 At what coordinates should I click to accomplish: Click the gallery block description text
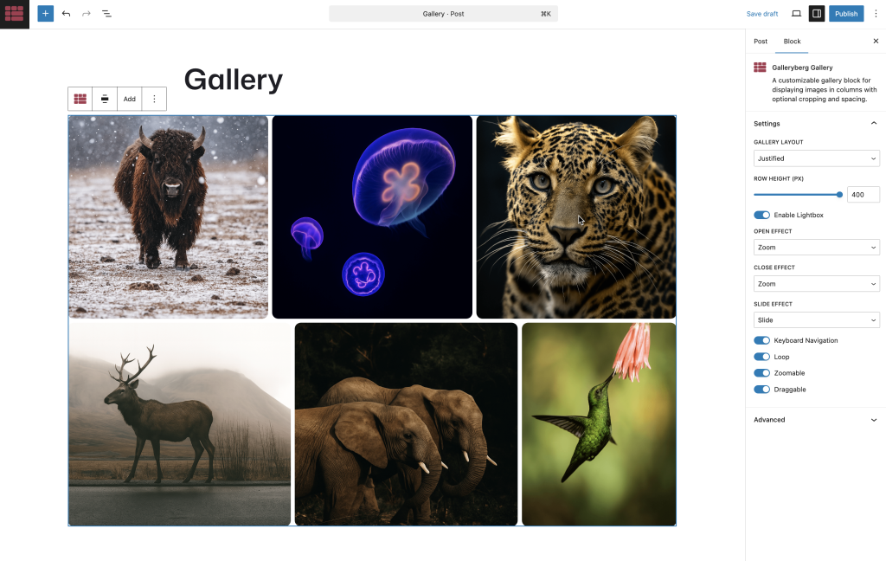[824, 89]
